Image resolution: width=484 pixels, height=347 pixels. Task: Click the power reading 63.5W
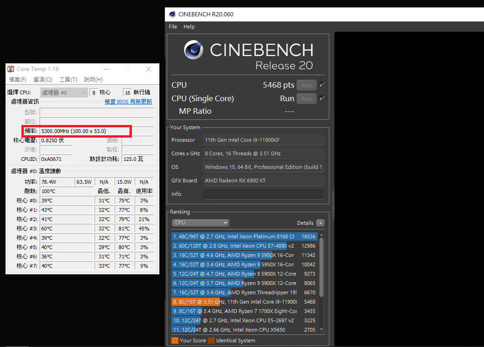pos(84,182)
